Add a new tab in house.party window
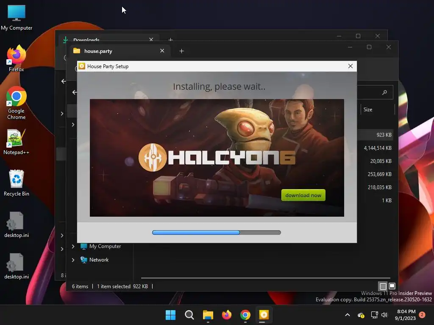Image resolution: width=434 pixels, height=325 pixels. tap(181, 51)
